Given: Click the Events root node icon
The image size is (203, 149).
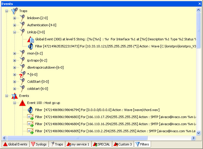Looking at the screenshot, I should click(14, 96).
